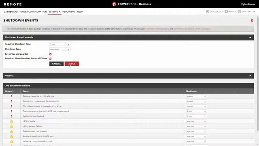The height and width of the screenshot is (146, 259).
Task: Toggle Required Time Overrides Outlet-Off Time checkbox
Action: pyautogui.click(x=50, y=58)
